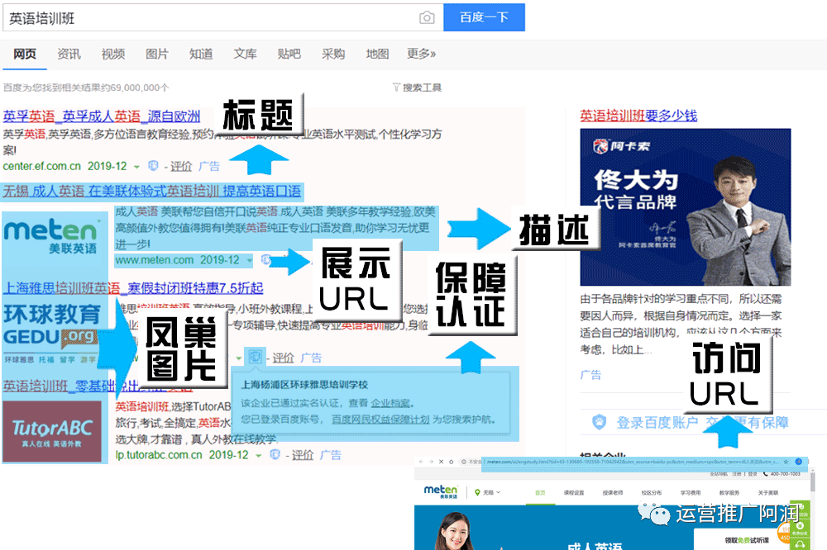Click the 上海杨浦区环球雅思培训学校 popup heading
Image resolution: width=827 pixels, height=550 pixels.
point(304,385)
